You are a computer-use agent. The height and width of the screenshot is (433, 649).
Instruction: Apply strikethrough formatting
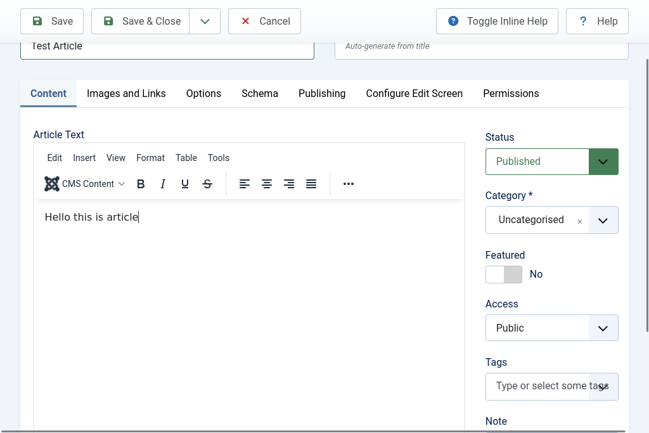(207, 184)
